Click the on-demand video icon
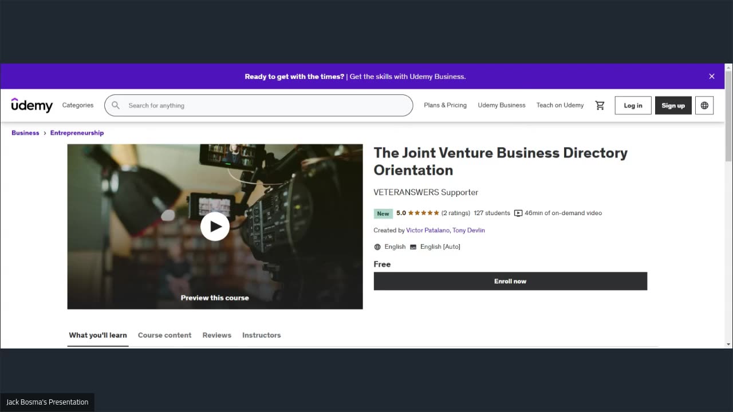Screen dimensions: 733x412 pyautogui.click(x=518, y=213)
